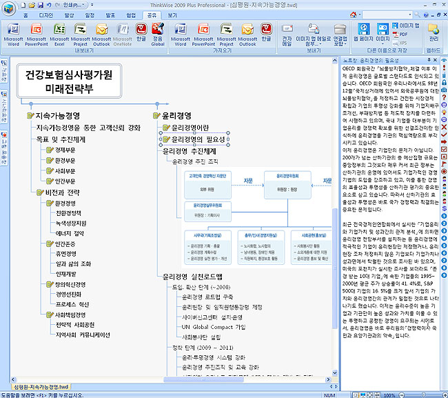Click zoom in plus button
Screen dimensions: 448x398
pos(445,395)
